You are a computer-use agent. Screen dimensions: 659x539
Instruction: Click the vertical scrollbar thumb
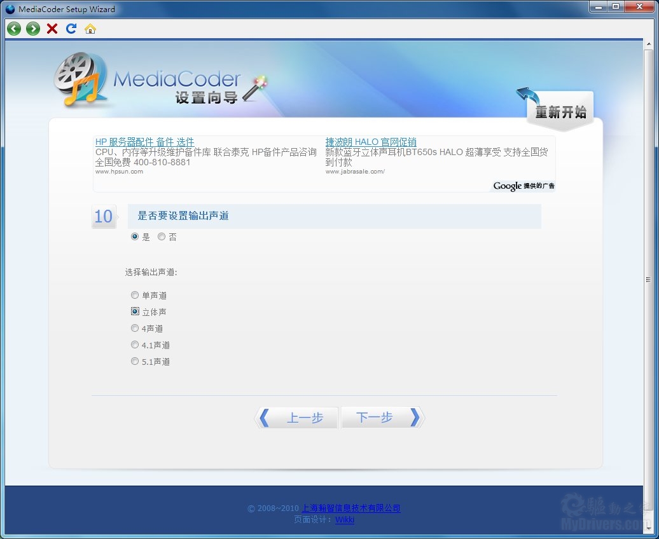(648, 280)
